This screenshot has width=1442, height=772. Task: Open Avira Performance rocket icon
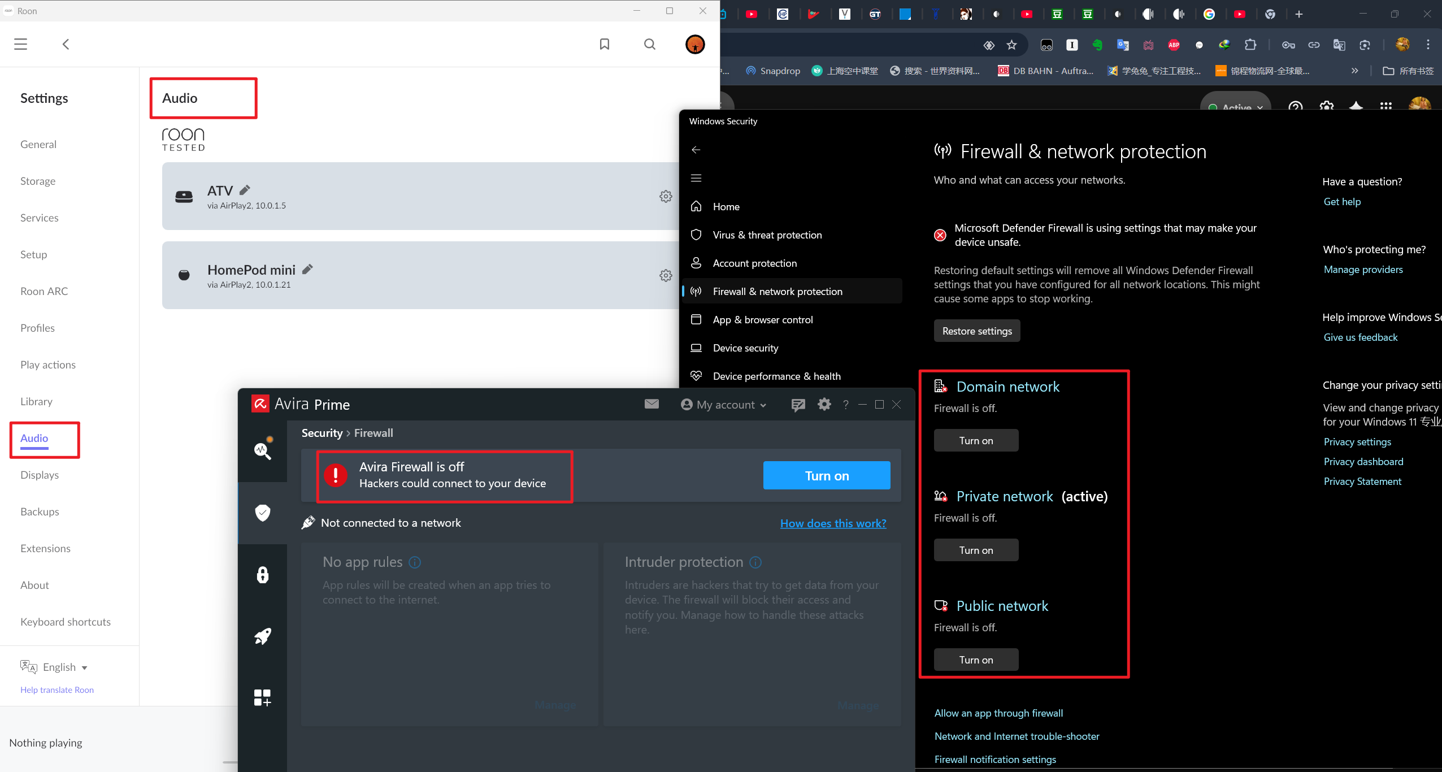click(262, 636)
